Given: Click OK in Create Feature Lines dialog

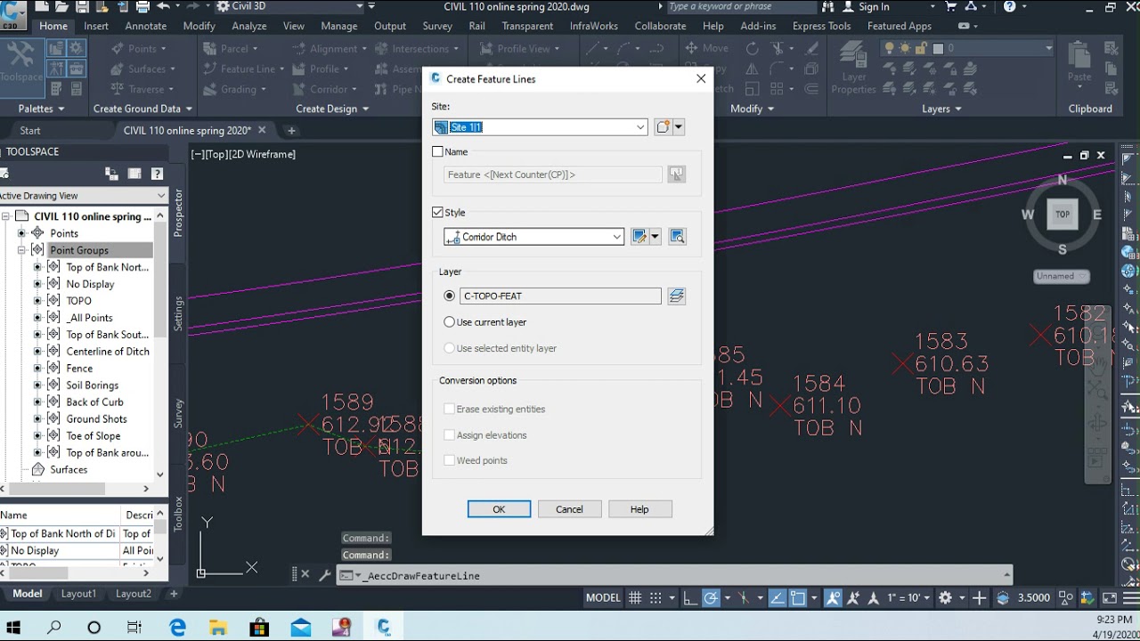Looking at the screenshot, I should pos(499,509).
